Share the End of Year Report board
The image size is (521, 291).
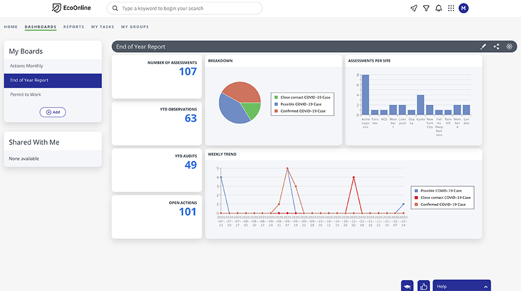pyautogui.click(x=497, y=46)
